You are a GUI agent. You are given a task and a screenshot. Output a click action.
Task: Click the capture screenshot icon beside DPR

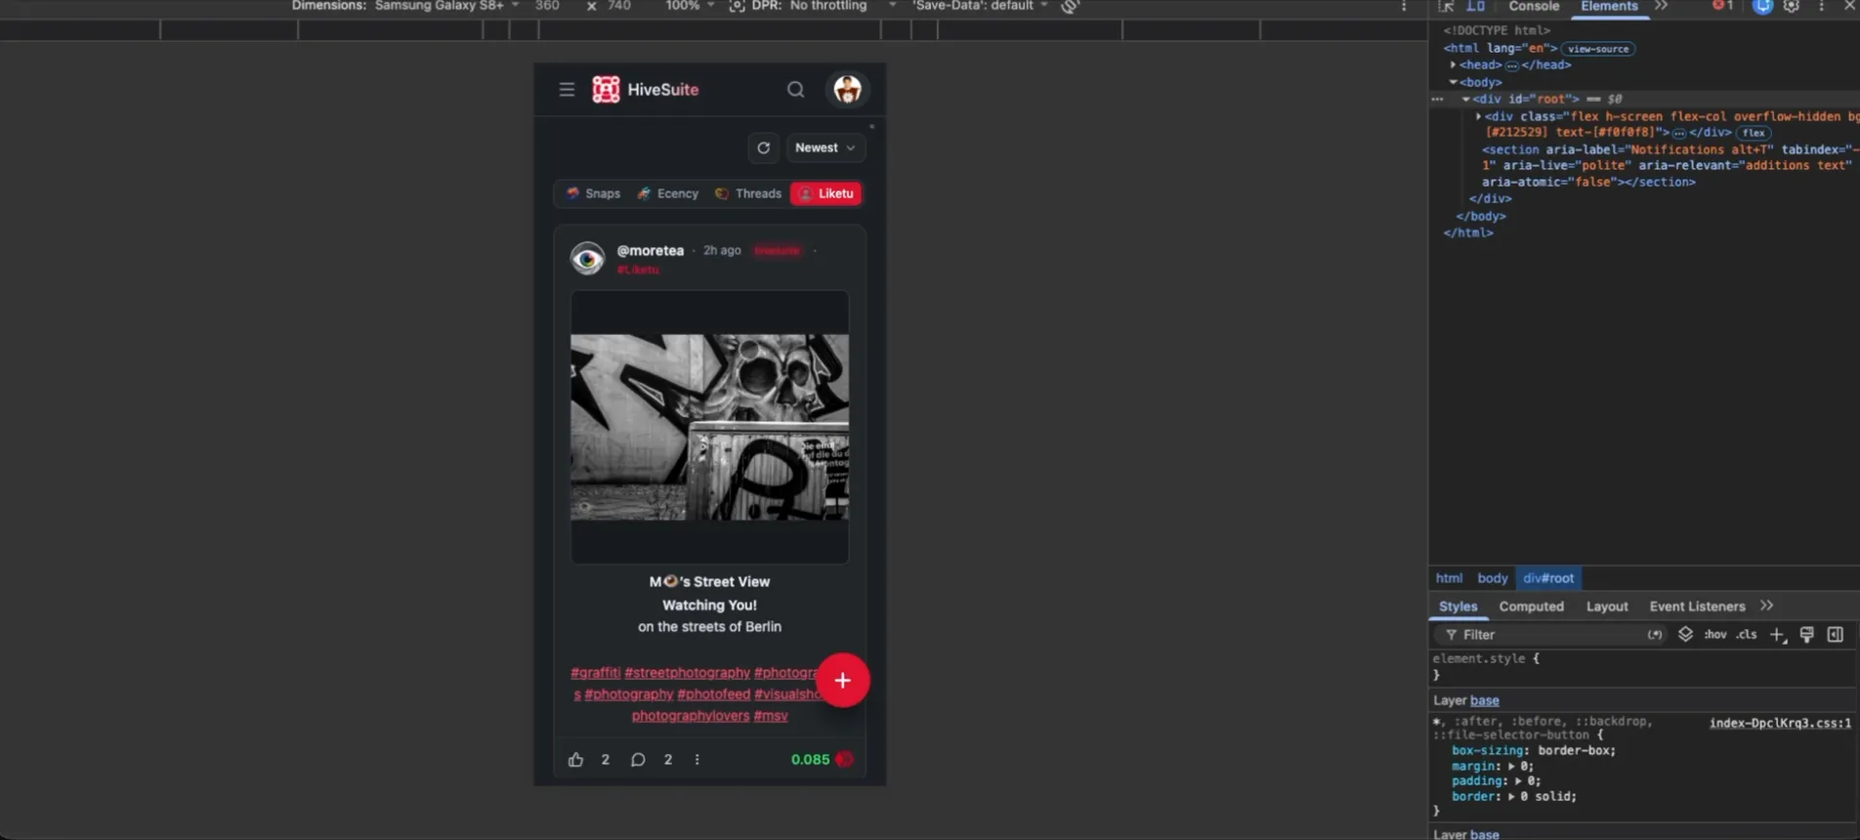[x=738, y=6]
